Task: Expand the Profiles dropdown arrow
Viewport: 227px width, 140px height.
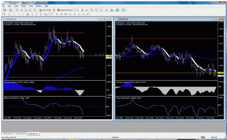Action: 13,10
